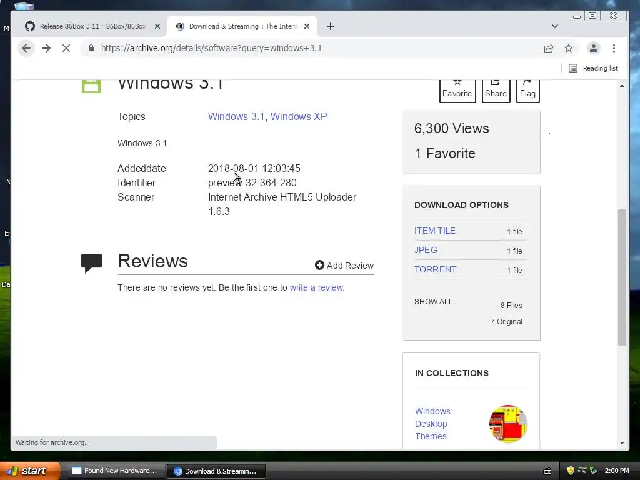Follow the 'write a review' link
The height and width of the screenshot is (480, 640).
[317, 287]
